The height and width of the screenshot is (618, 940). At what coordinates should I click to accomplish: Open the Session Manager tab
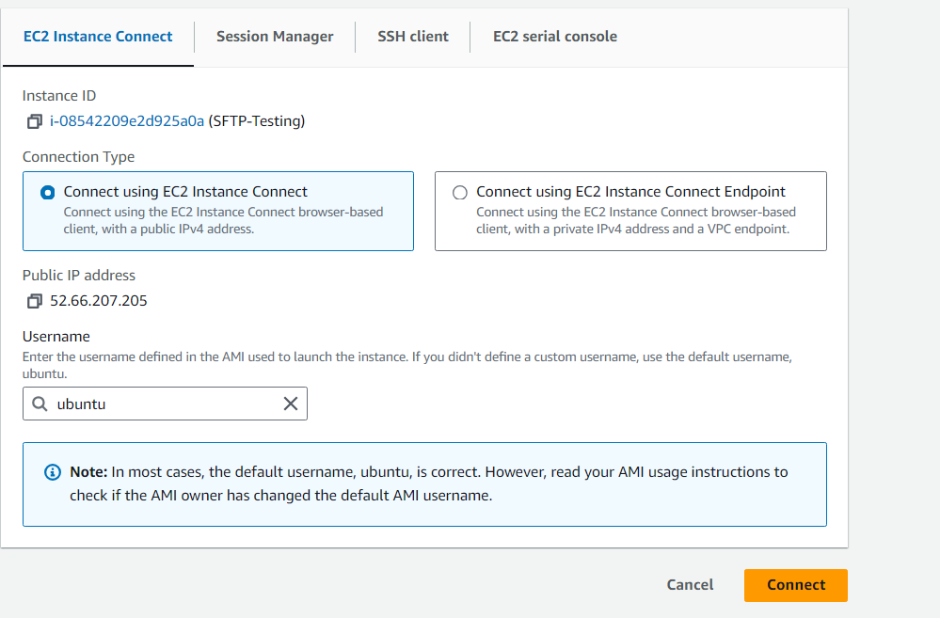[x=275, y=37]
